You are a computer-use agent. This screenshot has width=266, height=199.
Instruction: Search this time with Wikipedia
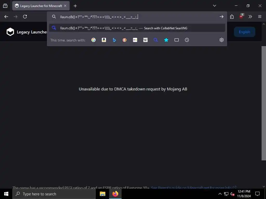point(145,40)
